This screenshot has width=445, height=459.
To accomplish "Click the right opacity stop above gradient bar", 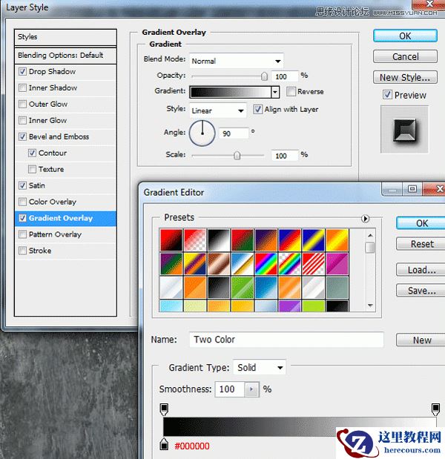I will pos(435,409).
